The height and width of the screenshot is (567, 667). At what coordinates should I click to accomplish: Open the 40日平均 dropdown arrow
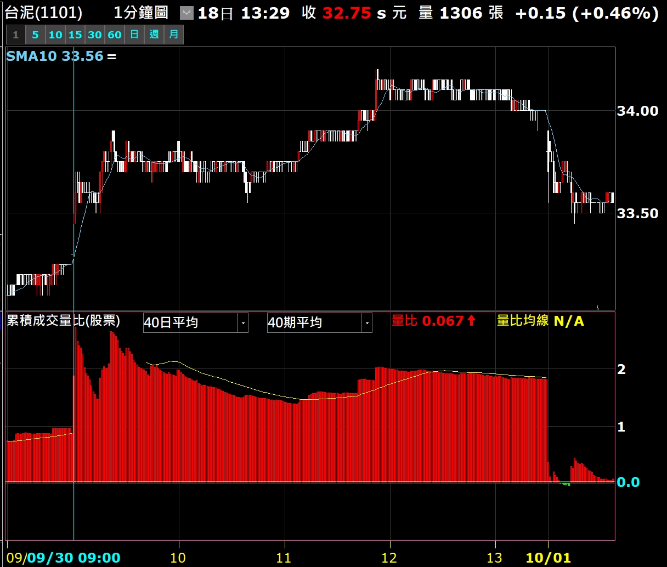[242, 323]
